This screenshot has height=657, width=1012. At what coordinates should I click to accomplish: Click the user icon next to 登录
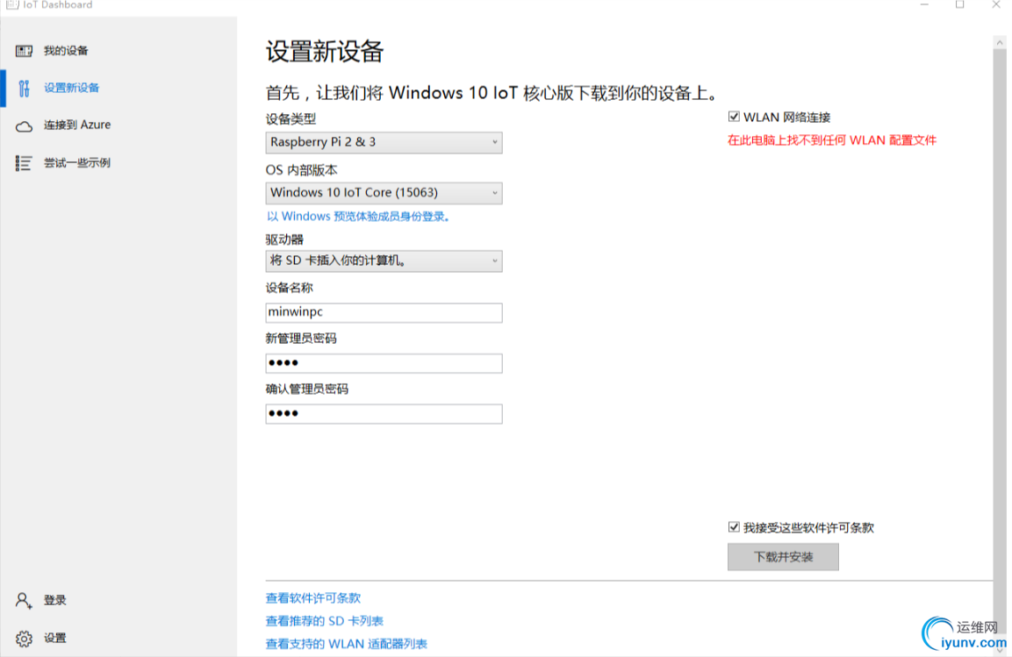pyautogui.click(x=24, y=600)
